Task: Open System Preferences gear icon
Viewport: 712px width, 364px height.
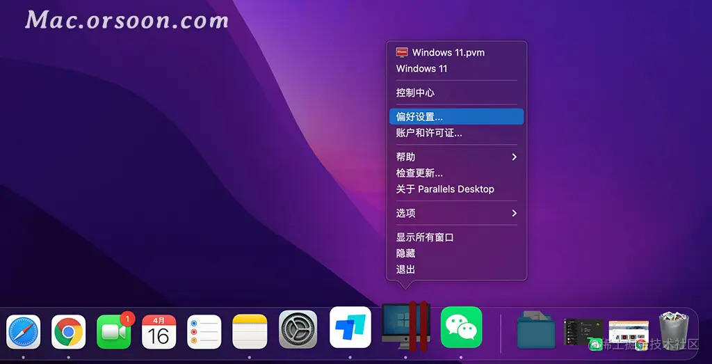Action: point(298,329)
